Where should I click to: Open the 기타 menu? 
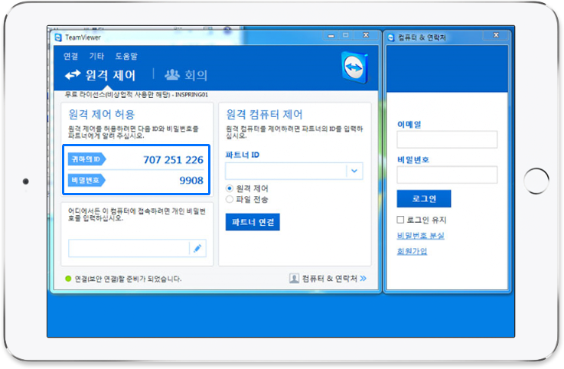coord(96,56)
